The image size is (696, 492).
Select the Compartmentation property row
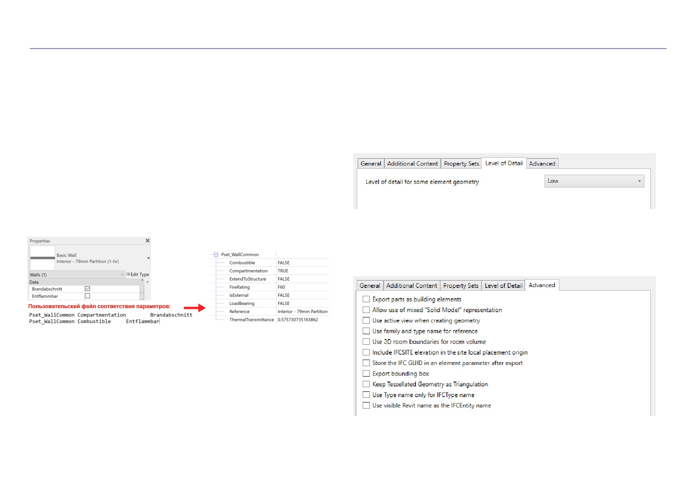tap(270, 271)
